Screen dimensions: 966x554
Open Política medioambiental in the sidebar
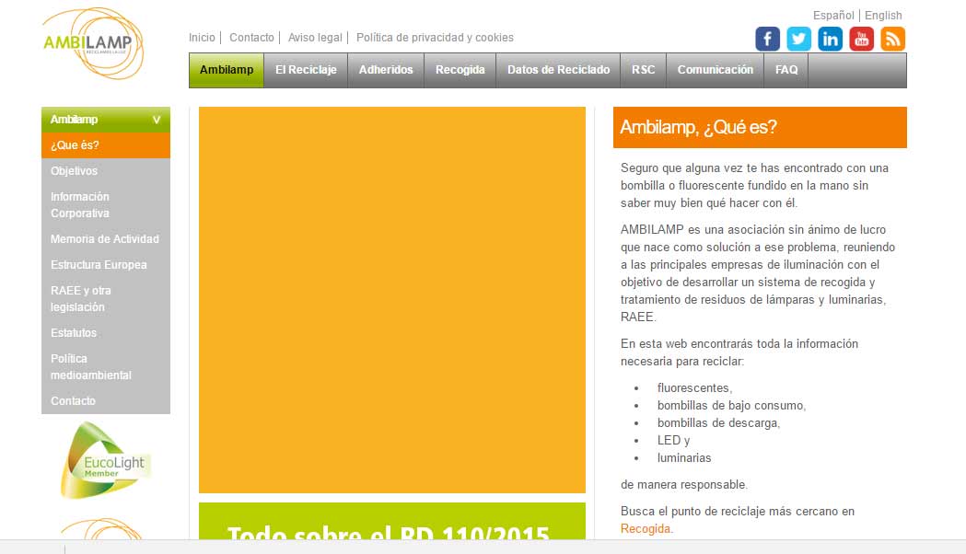(105, 367)
